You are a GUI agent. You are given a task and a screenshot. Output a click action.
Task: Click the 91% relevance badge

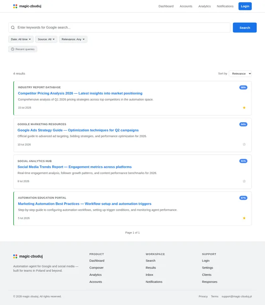(x=243, y=161)
